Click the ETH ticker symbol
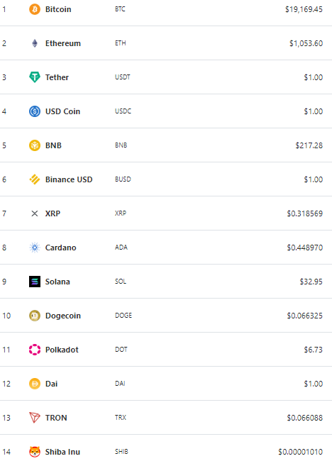Viewport: 332px width, 461px height. [x=121, y=43]
